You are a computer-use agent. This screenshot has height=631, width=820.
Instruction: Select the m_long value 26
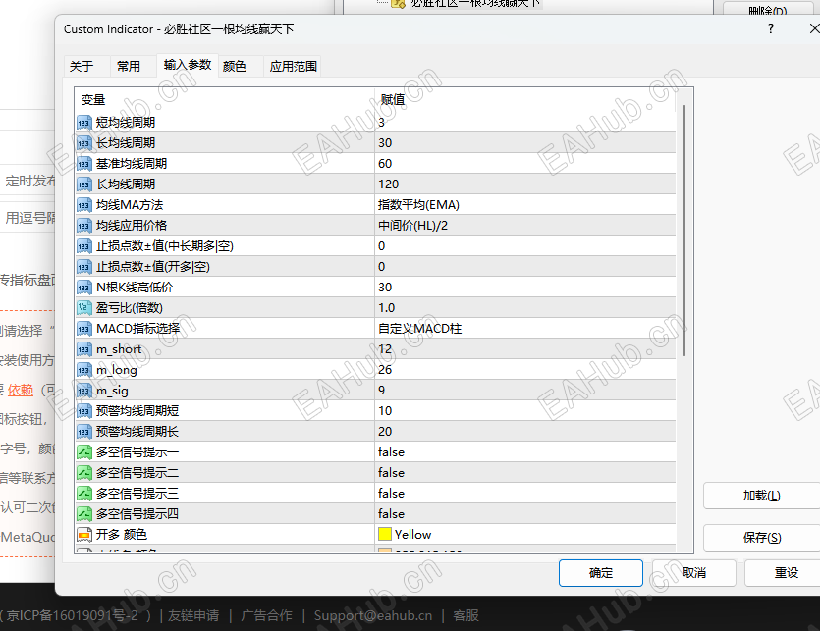pos(525,370)
